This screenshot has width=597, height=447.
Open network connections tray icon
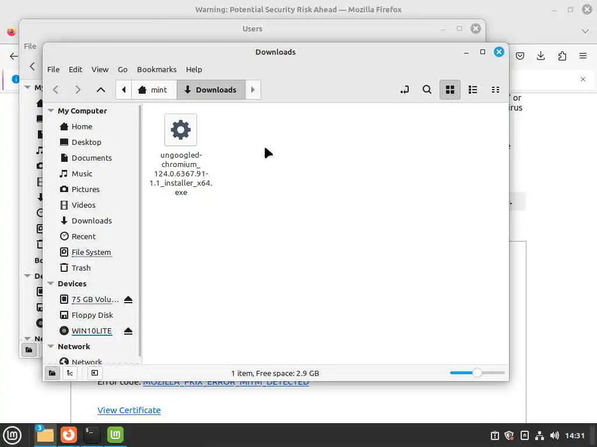(x=539, y=435)
